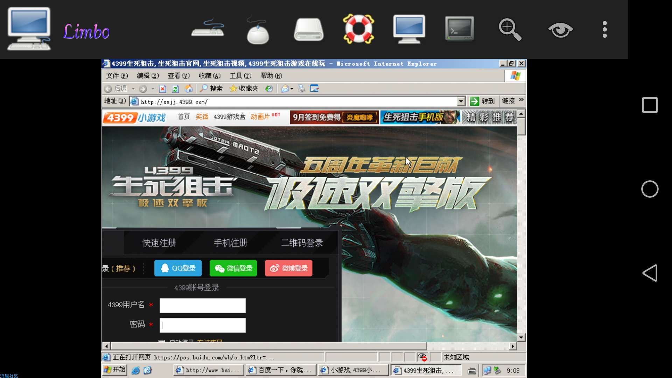Stop page loading with red X icon
The image size is (672, 378).
[x=163, y=89]
